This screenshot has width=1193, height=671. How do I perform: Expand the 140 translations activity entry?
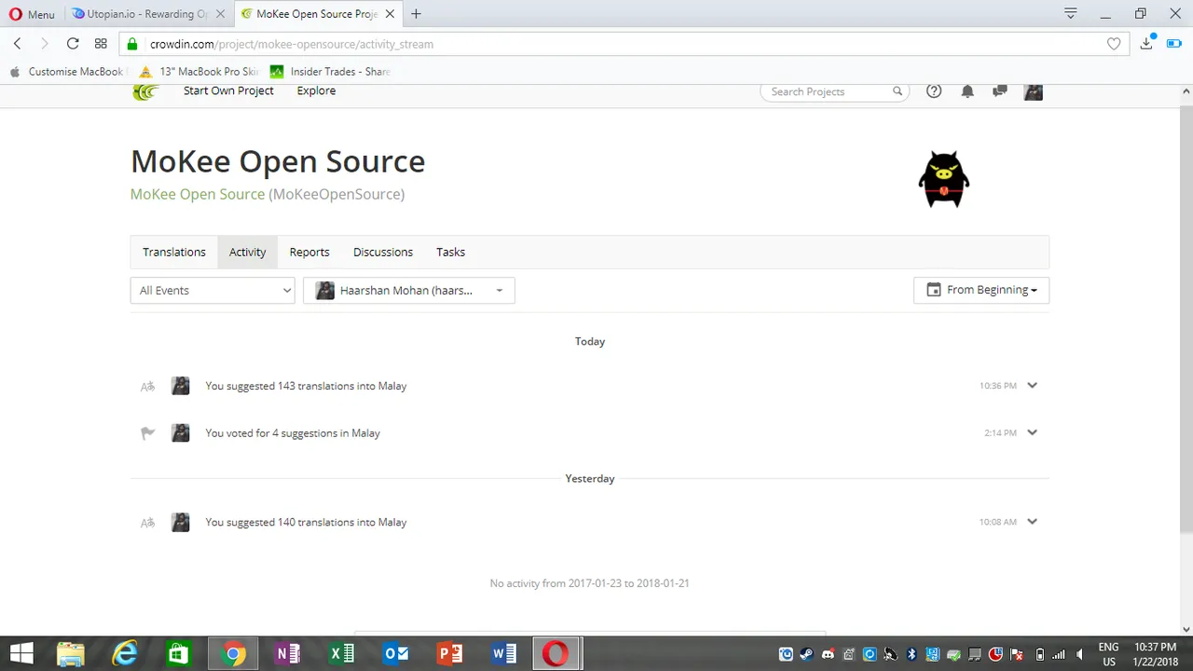pyautogui.click(x=1032, y=522)
